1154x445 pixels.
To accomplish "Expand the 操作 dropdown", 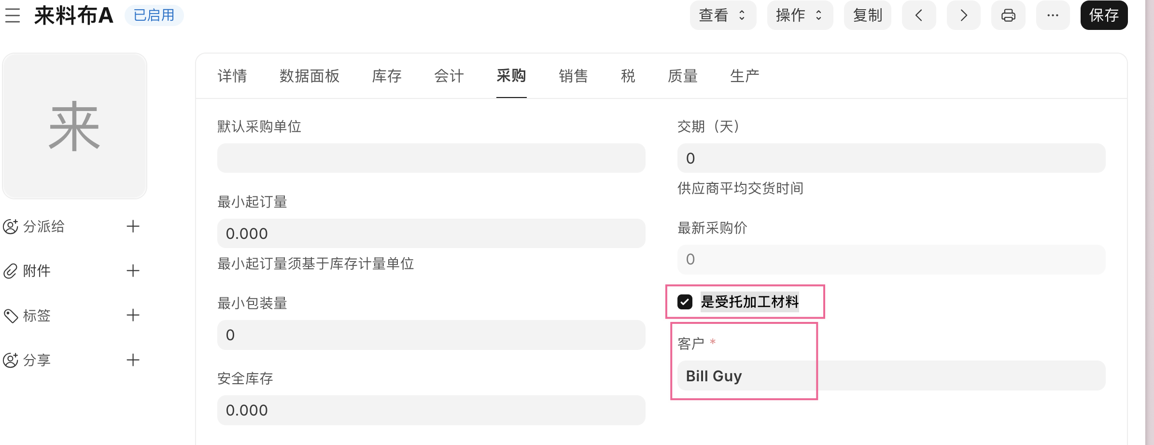I will [x=799, y=15].
